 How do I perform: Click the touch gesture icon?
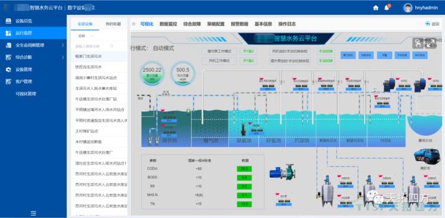click(x=418, y=43)
